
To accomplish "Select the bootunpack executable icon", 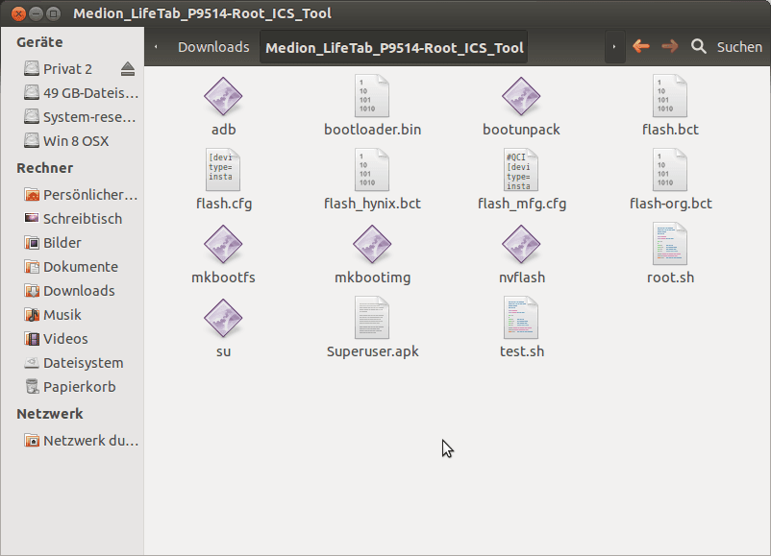I will (521, 96).
